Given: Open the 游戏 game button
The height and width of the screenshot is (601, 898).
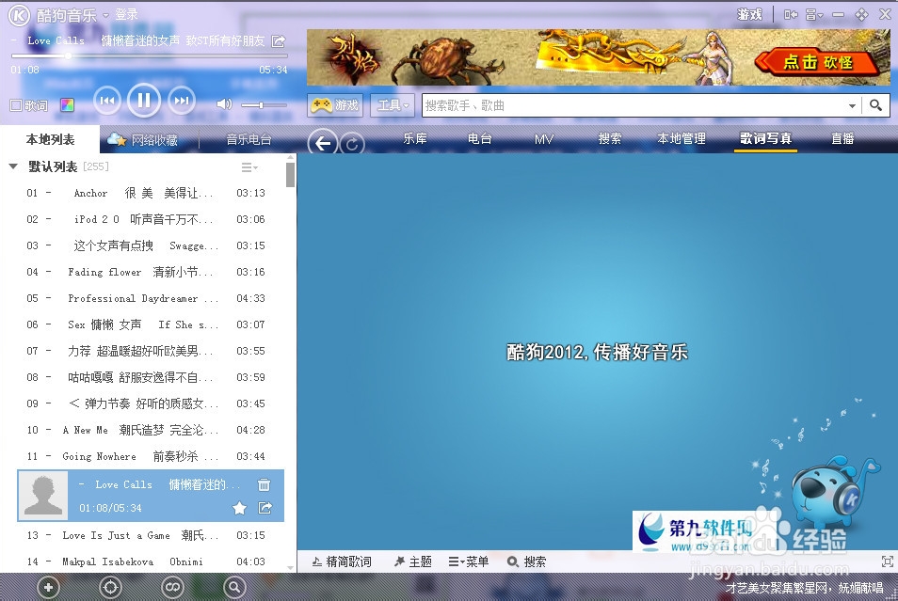Looking at the screenshot, I should point(335,105).
